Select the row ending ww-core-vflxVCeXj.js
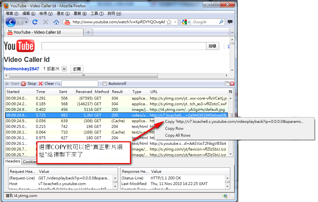The height and width of the screenshot is (202, 318). [116, 98]
